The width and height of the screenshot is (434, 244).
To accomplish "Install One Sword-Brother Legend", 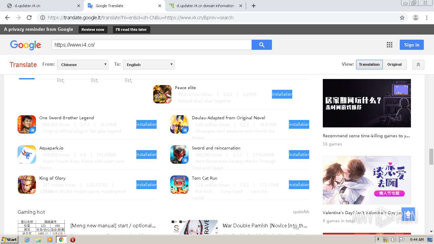I will (146, 124).
